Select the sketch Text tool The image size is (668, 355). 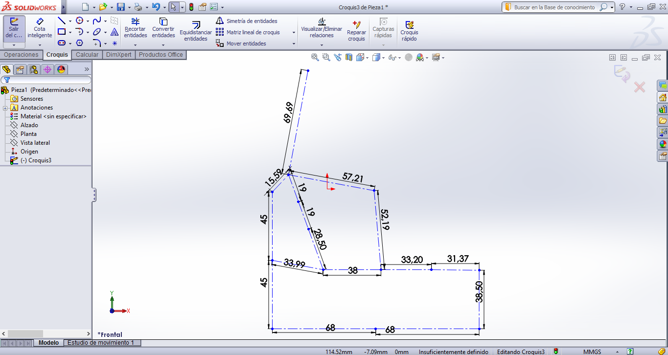[x=115, y=32]
